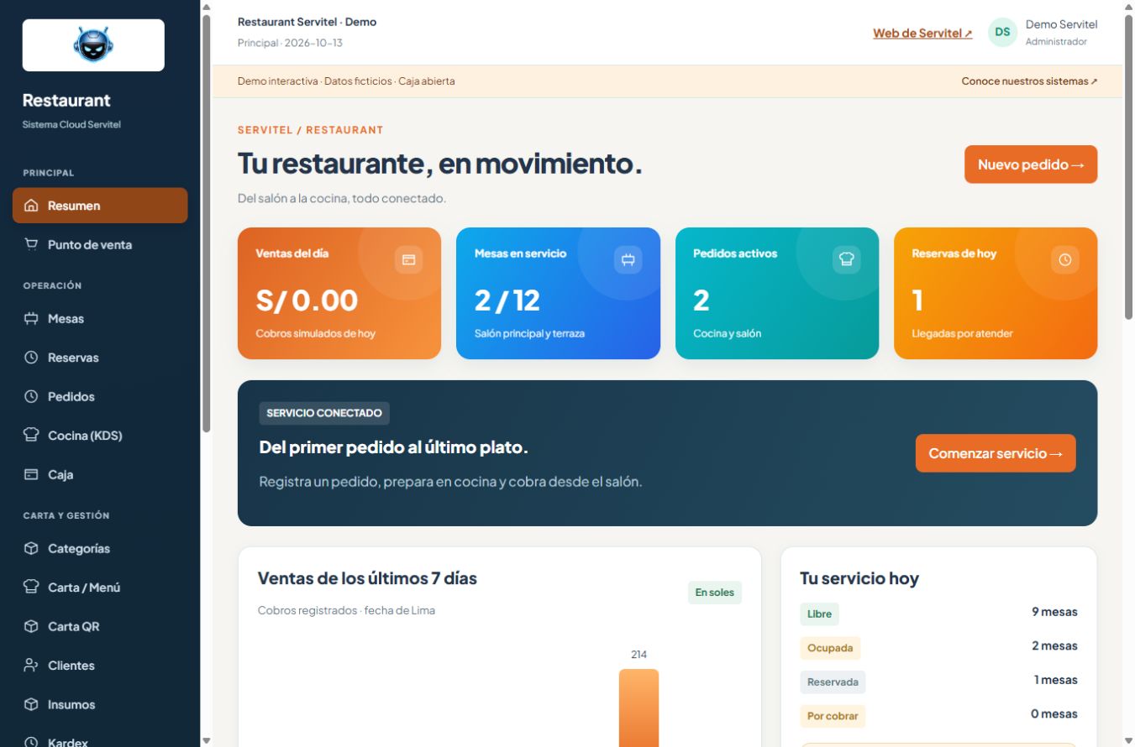1135x747 pixels.
Task: Select Cocina (KDS) from sidebar
Action: click(x=100, y=436)
